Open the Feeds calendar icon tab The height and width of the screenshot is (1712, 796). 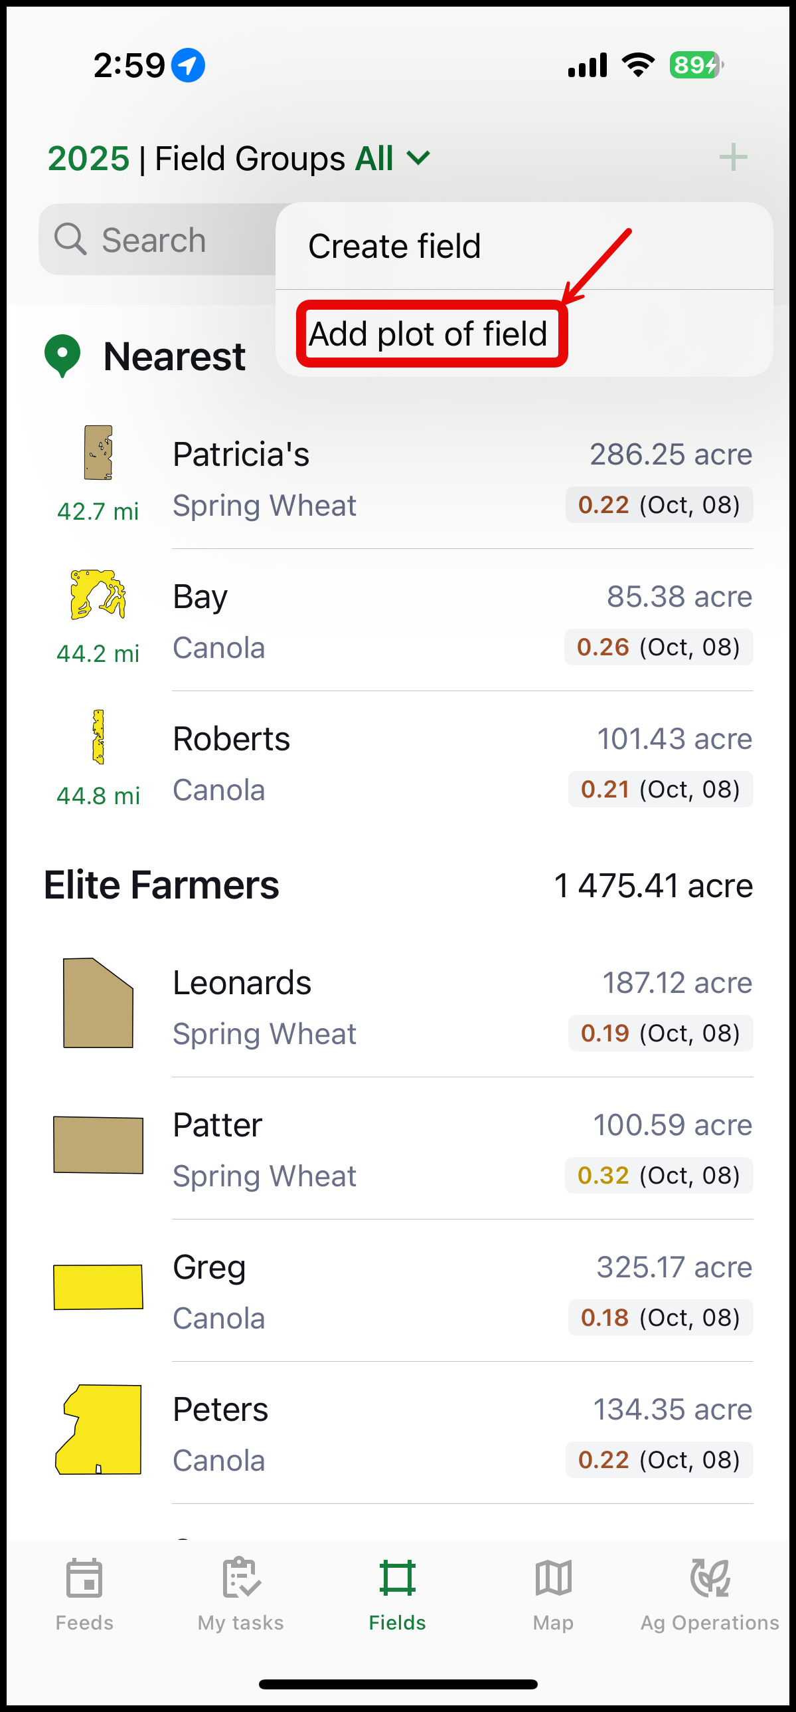coord(84,1578)
